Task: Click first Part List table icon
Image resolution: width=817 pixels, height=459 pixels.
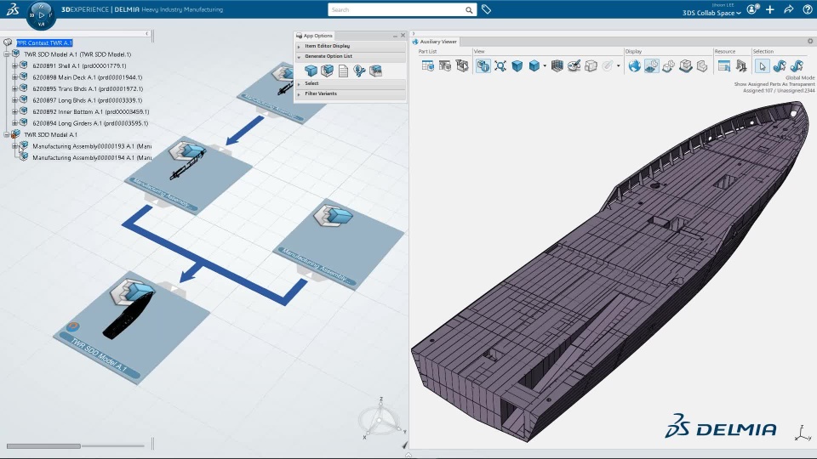Action: tap(428, 65)
